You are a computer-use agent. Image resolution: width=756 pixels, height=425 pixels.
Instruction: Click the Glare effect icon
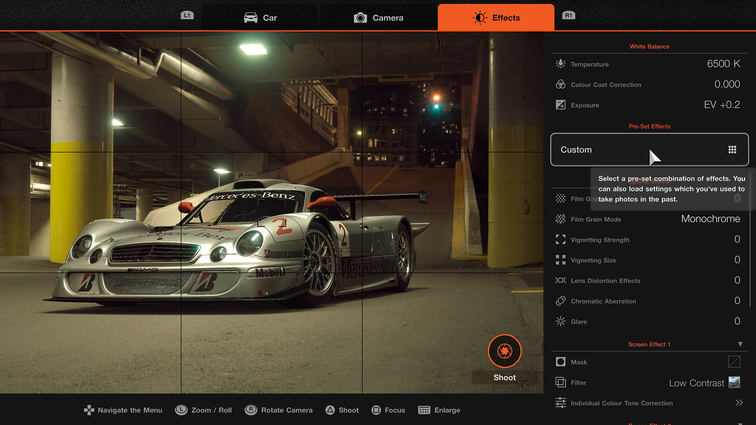pos(560,321)
